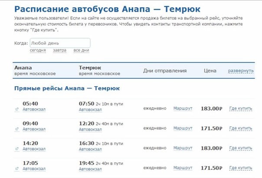Select 'все дни' date shortcut
The image size is (262, 178).
pyautogui.click(x=81, y=50)
